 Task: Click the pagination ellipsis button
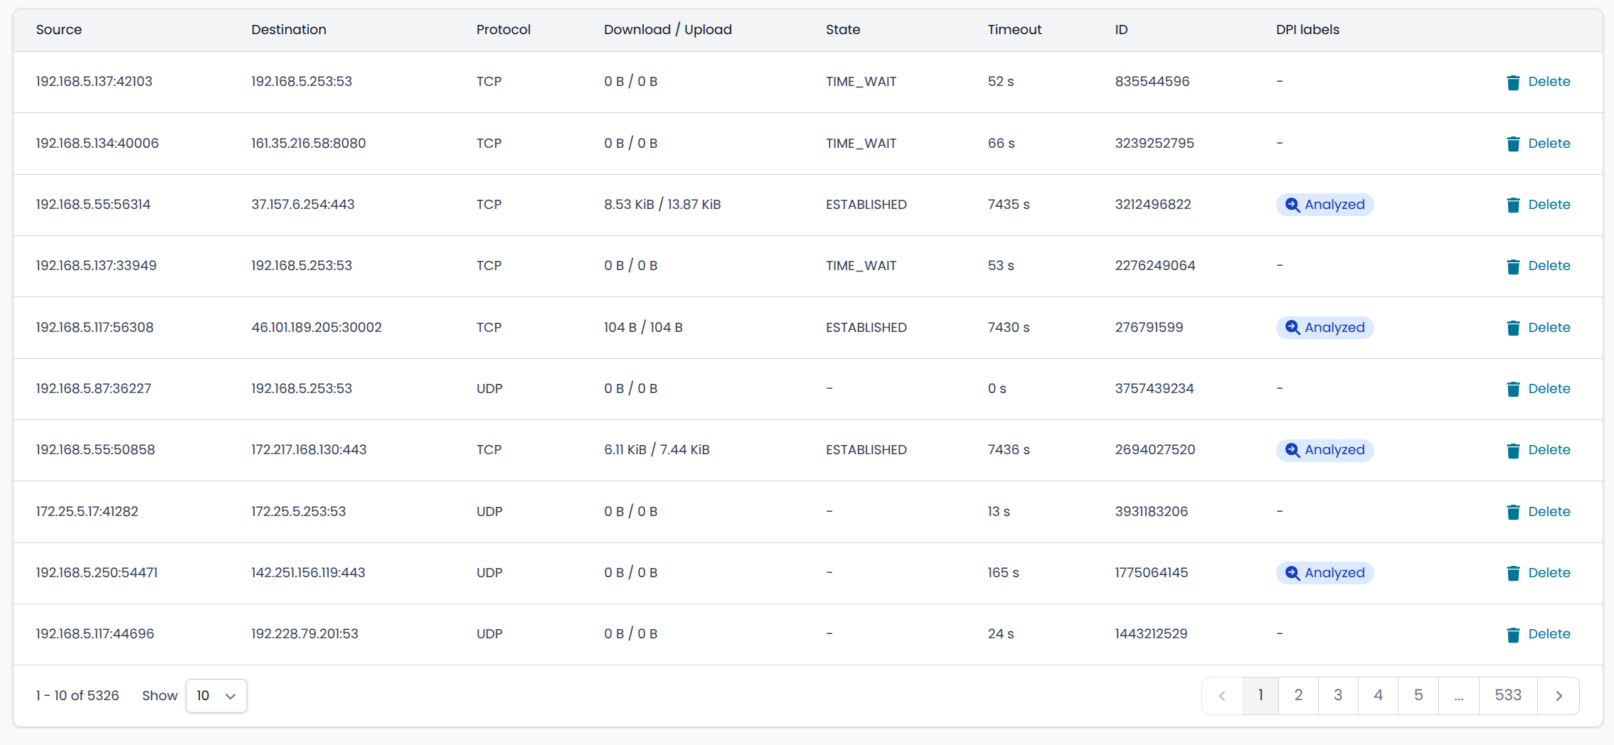tap(1459, 696)
